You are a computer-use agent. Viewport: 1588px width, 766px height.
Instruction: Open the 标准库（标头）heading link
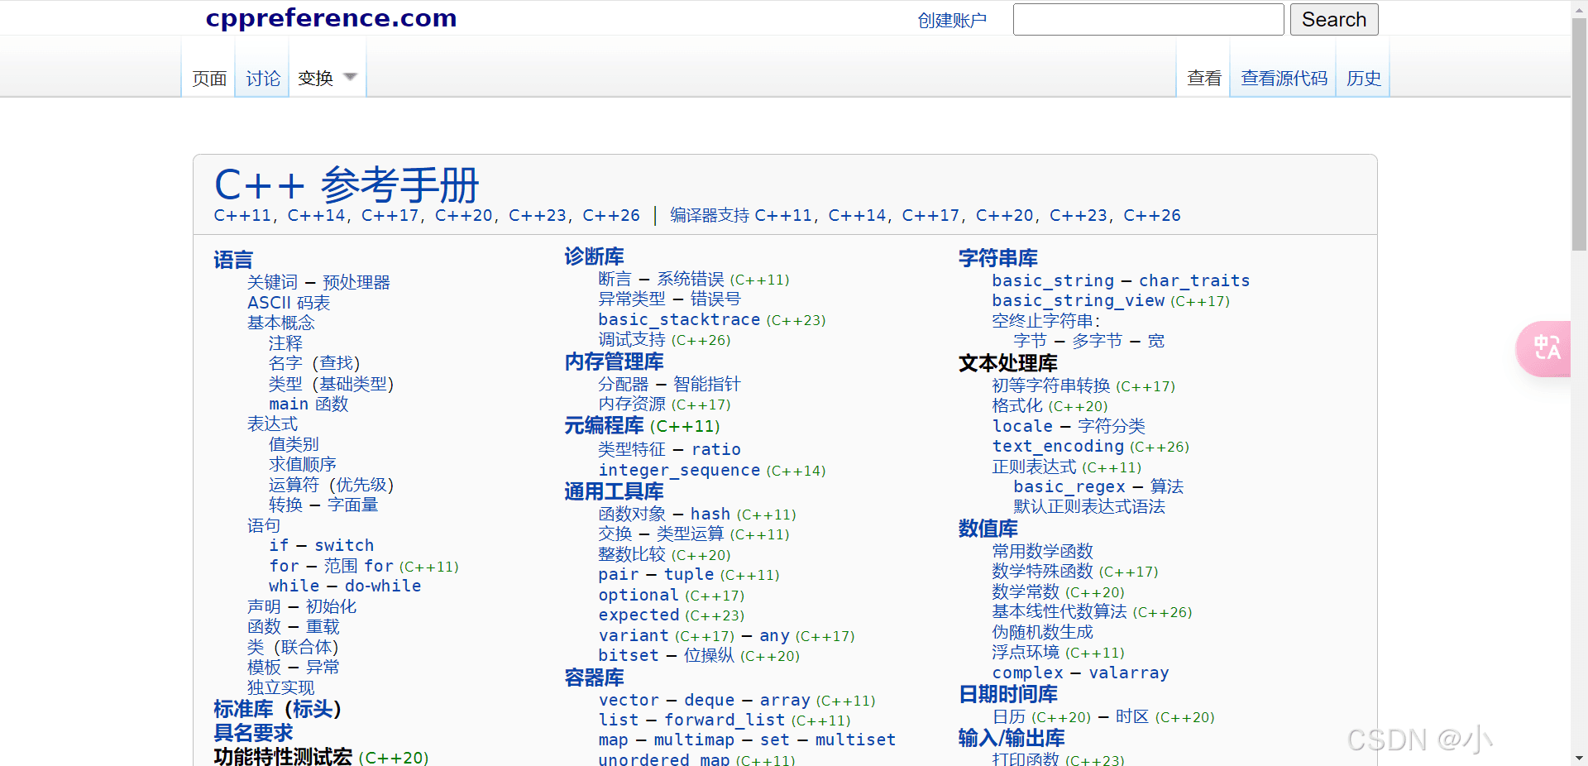277,709
